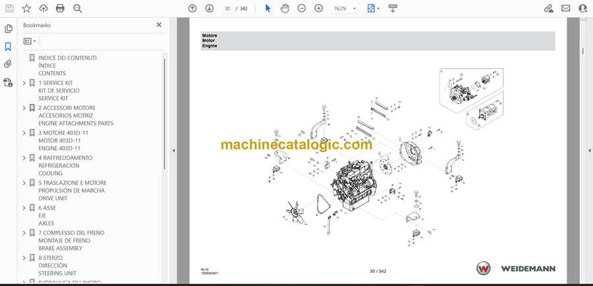The height and width of the screenshot is (286, 593).
Task: Expand the 8 STERZO bookmark
Action: point(24,258)
